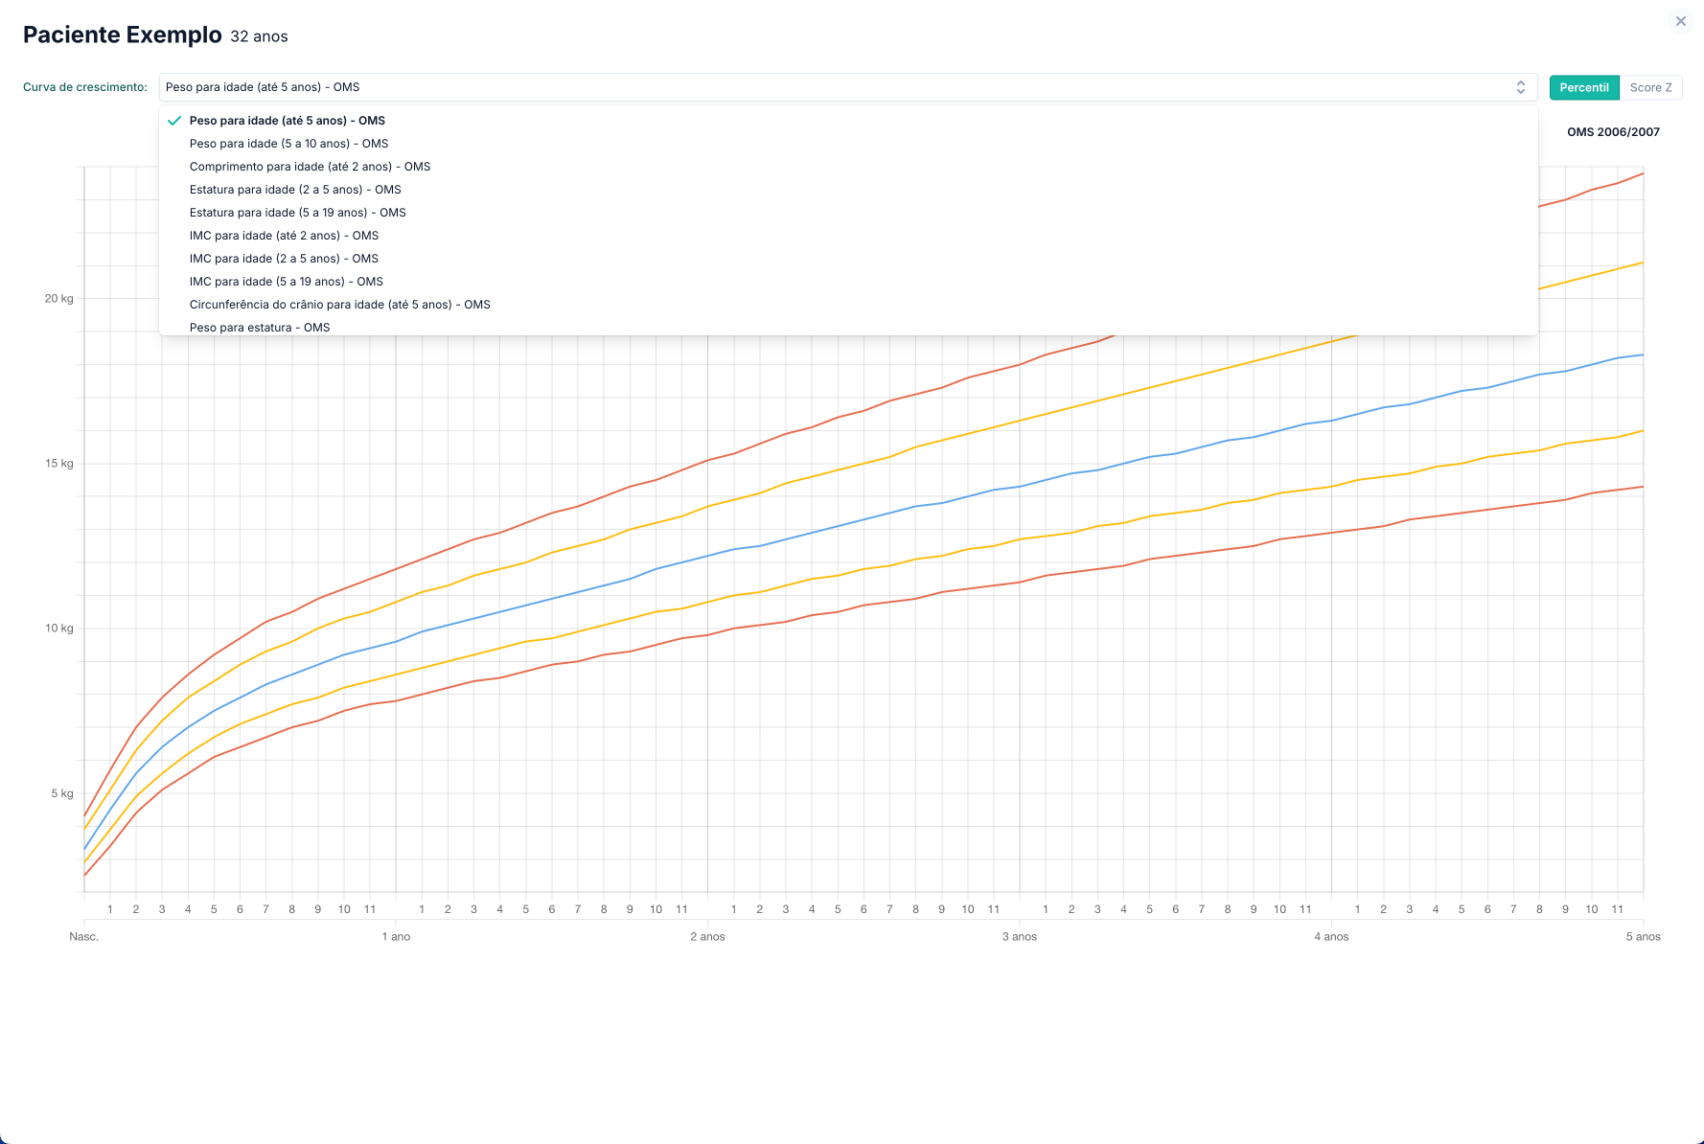This screenshot has width=1704, height=1144.
Task: Choose Estatura para idade (2 a 5 anos)
Action: pyautogui.click(x=296, y=189)
